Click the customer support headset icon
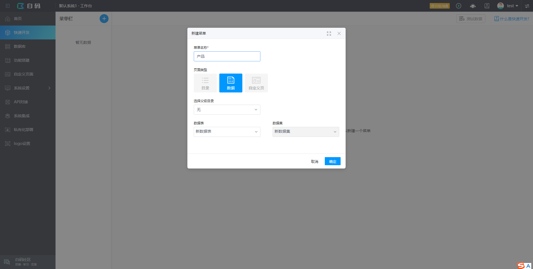Screen dimensions: 533x269 coord(473,6)
